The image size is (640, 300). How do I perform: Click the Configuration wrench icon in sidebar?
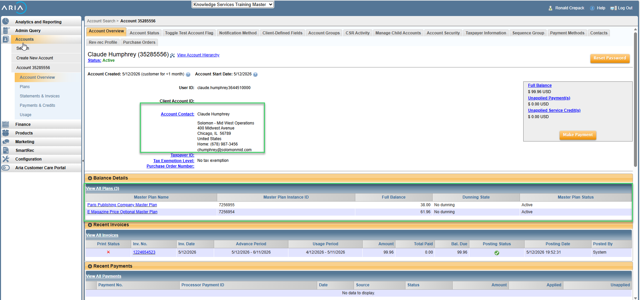tap(6, 159)
